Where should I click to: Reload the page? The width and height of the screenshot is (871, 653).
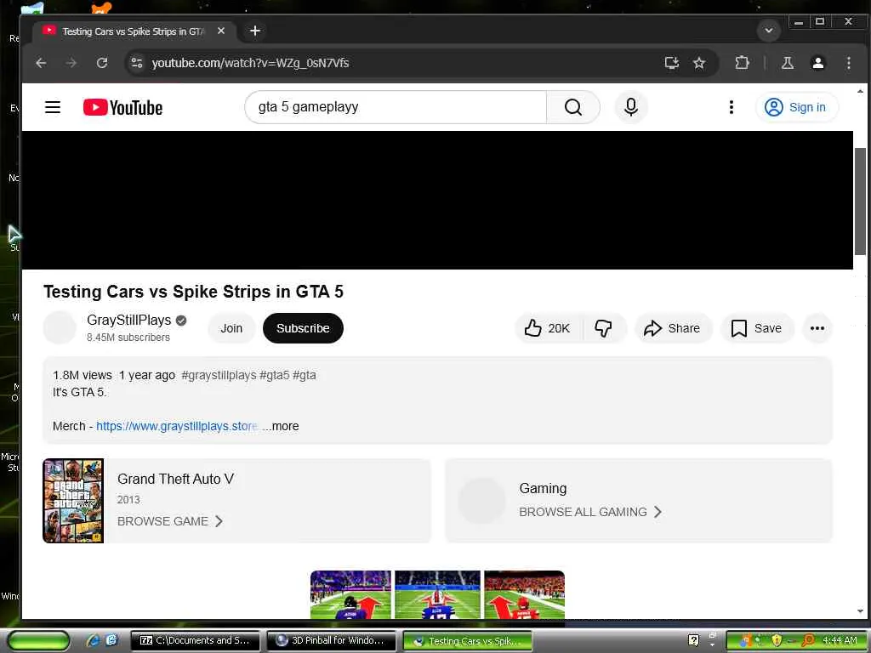[x=102, y=63]
